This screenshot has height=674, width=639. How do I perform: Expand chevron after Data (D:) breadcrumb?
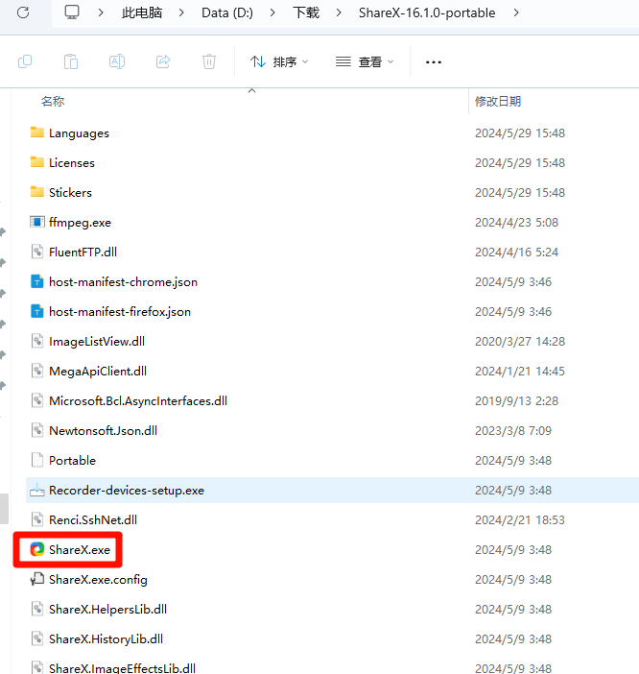(x=272, y=12)
